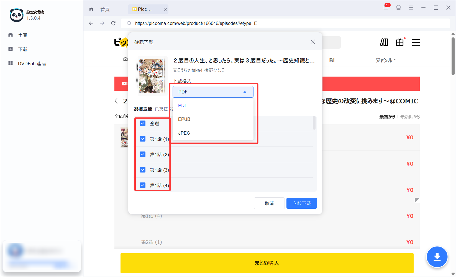Click the manga cover thumbnail in dialog
Viewport: 456px width, 277px height.
coord(152,76)
